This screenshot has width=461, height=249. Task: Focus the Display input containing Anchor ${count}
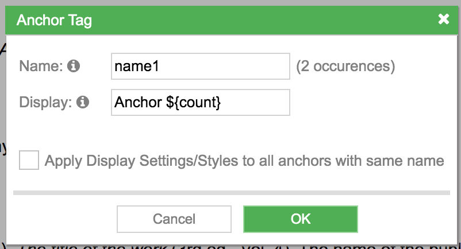pyautogui.click(x=201, y=102)
